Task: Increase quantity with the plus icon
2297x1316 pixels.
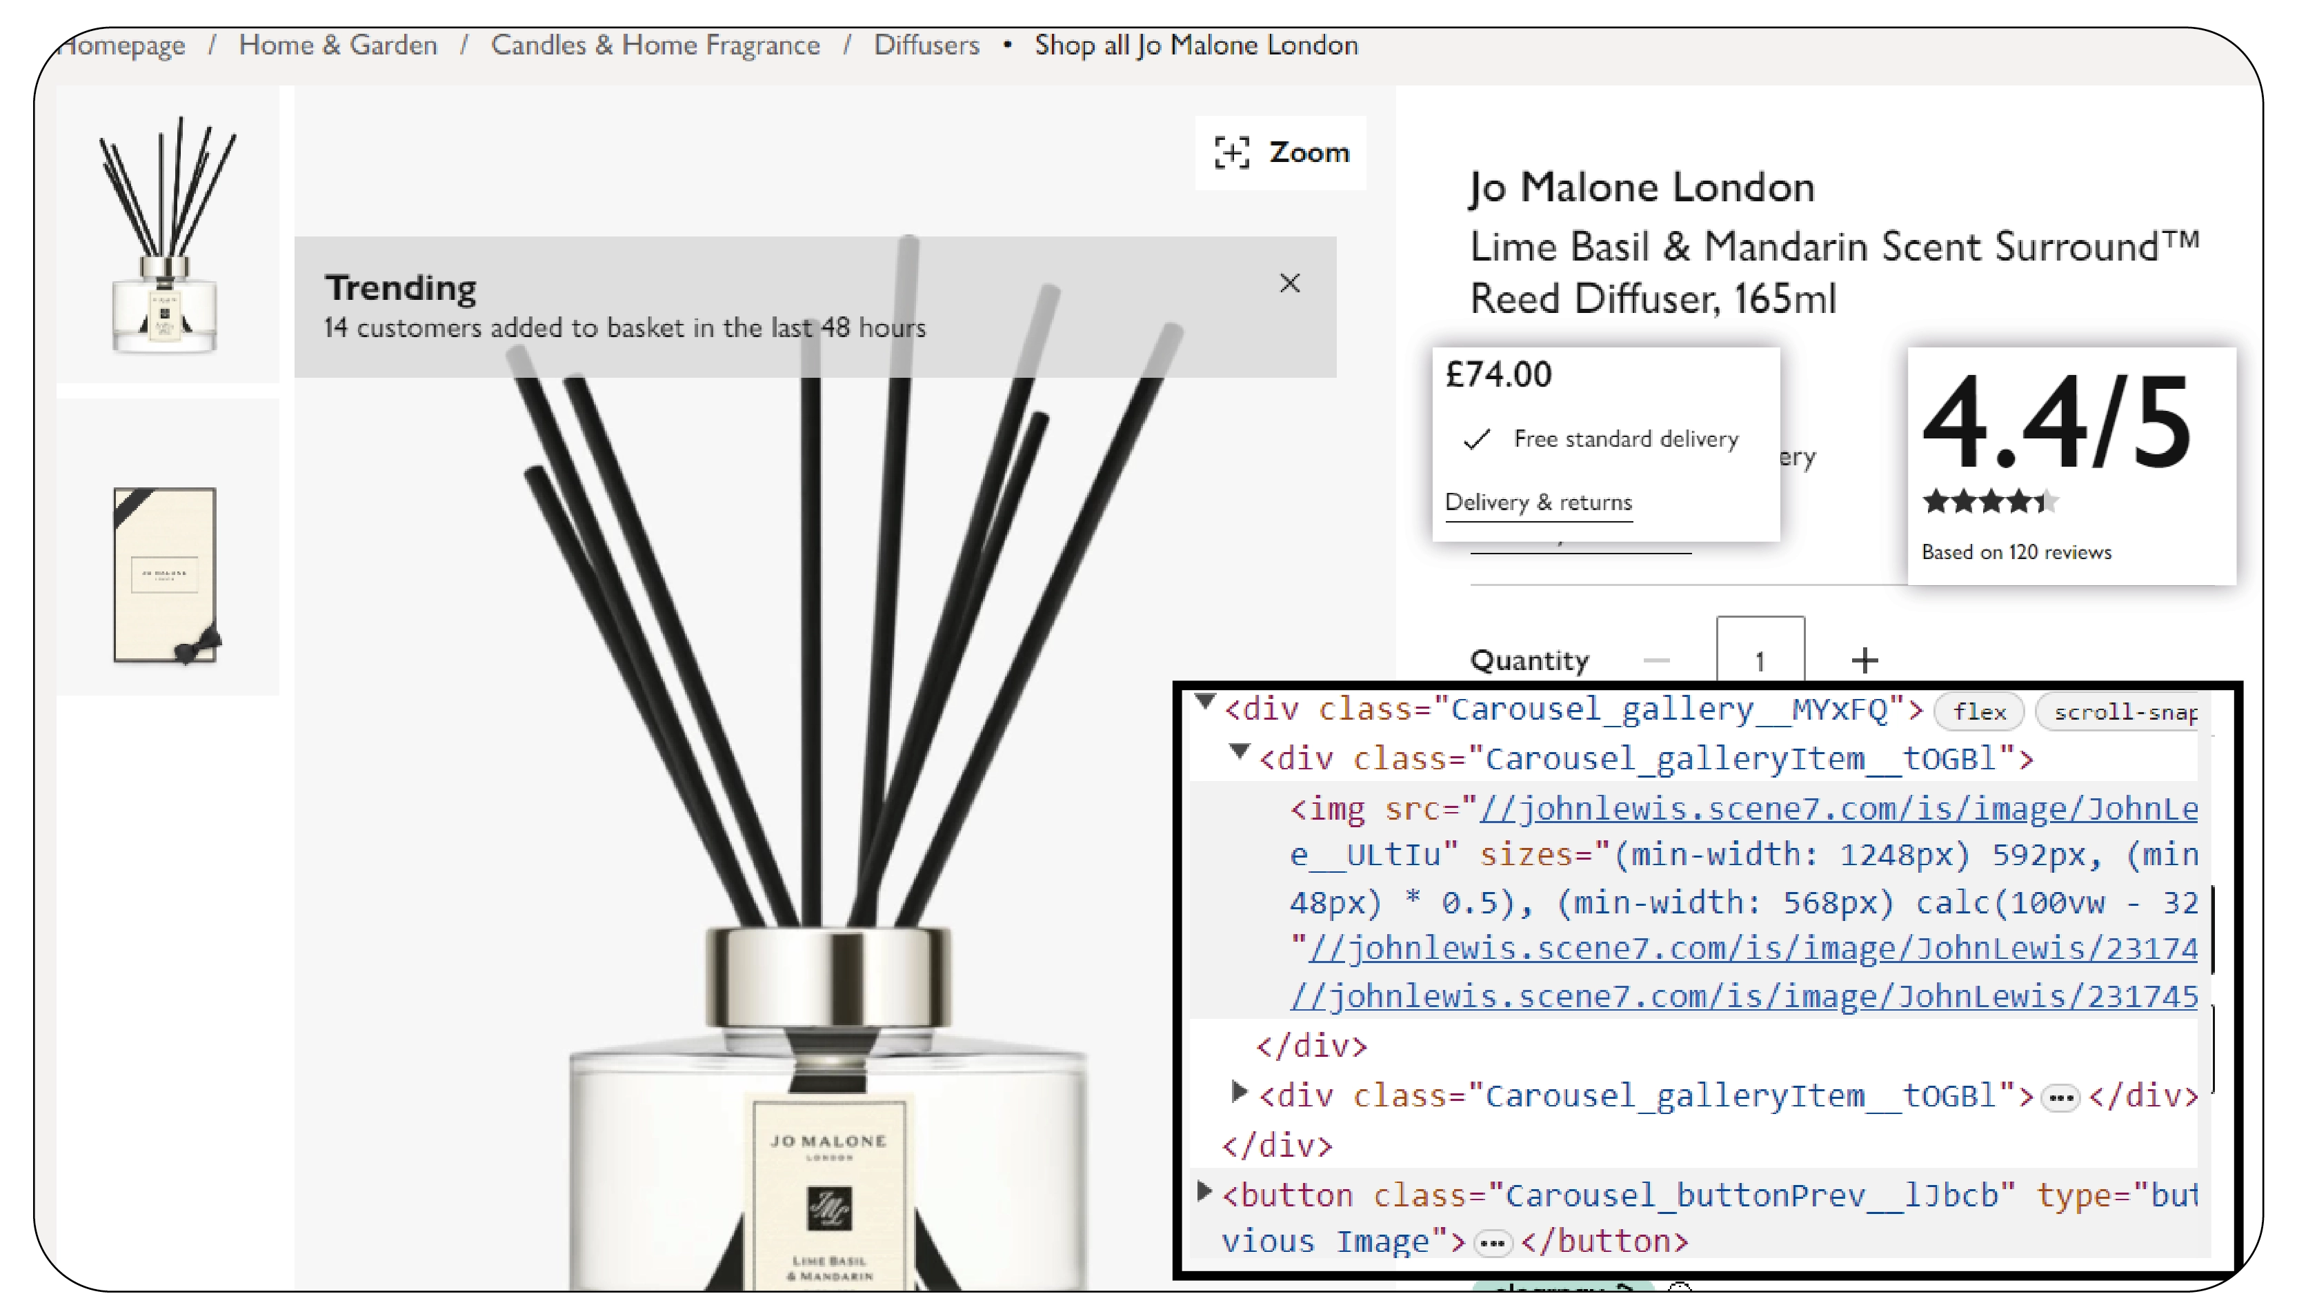Action: click(1864, 660)
